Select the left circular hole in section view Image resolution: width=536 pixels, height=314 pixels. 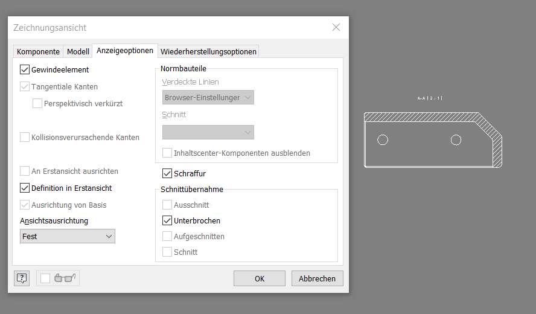tap(383, 140)
